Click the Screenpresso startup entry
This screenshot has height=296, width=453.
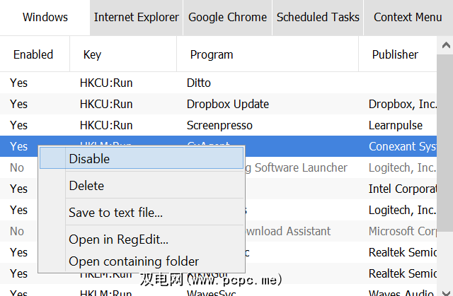(x=220, y=125)
